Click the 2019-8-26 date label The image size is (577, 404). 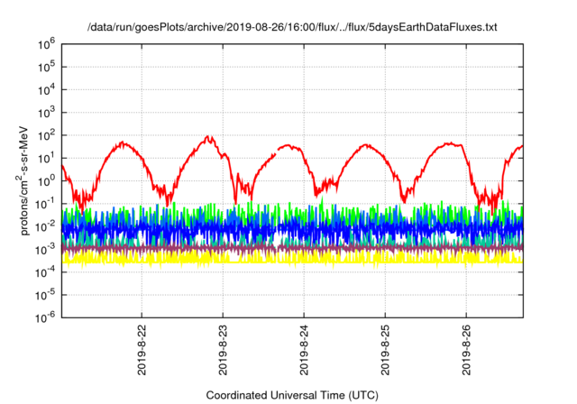point(466,350)
